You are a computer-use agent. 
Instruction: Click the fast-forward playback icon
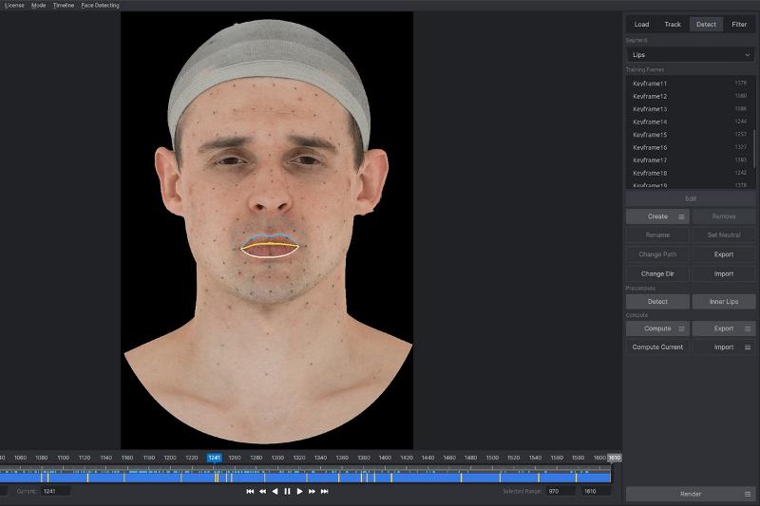coord(312,492)
